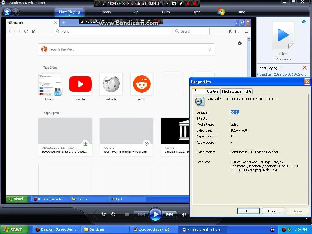Screen dimensions: 312x234
Task: Open the Rip tab
Action: point(136,12)
